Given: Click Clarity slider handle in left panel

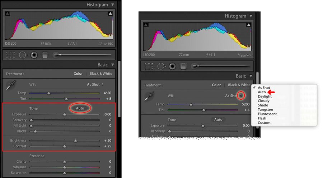Looking at the screenshot, I should point(65,162).
